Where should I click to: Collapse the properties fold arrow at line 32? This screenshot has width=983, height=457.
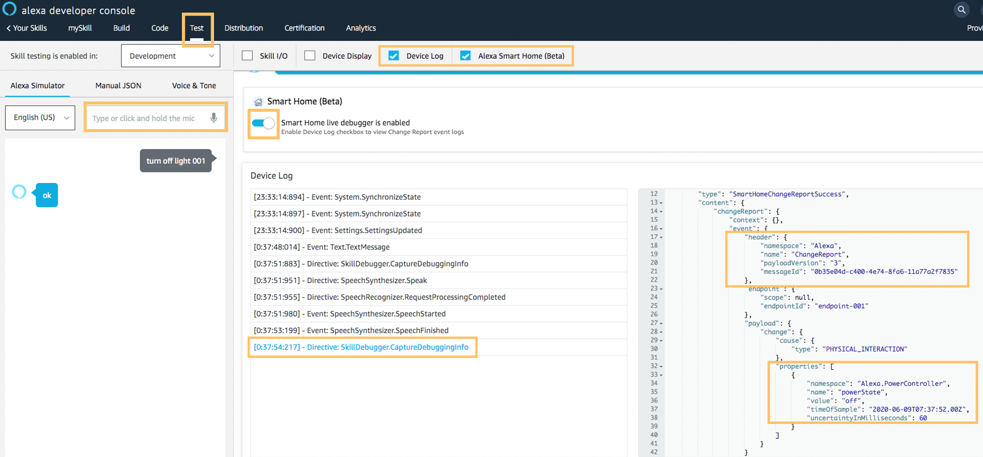pos(661,367)
